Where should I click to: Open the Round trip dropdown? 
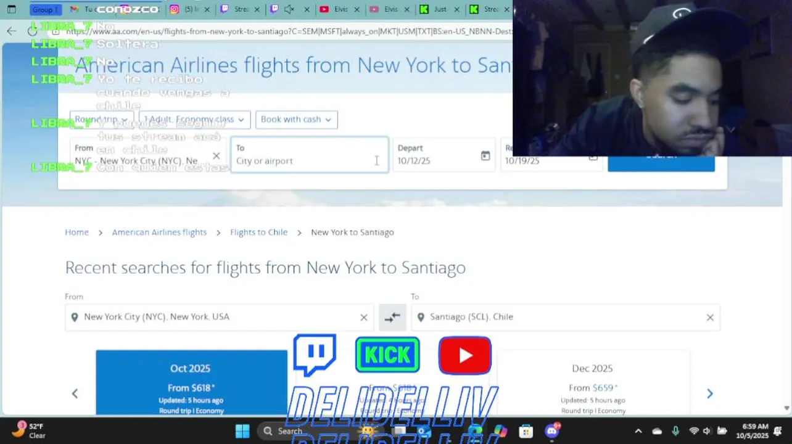(101, 120)
